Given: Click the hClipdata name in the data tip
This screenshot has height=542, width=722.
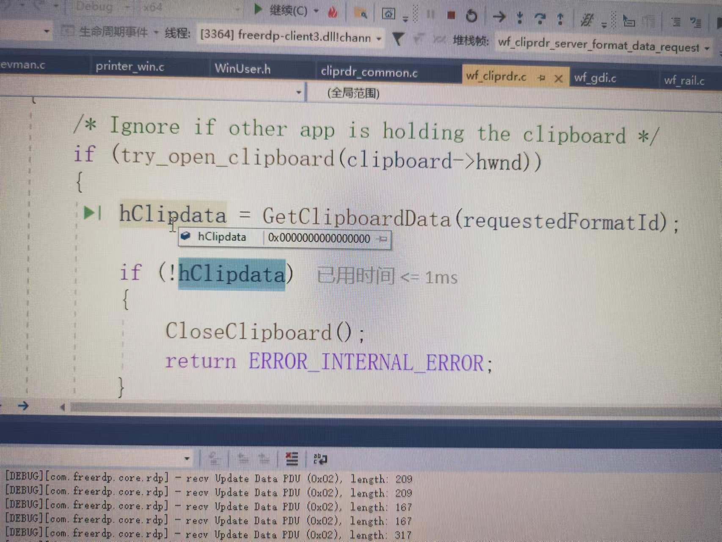Looking at the screenshot, I should (x=222, y=237).
